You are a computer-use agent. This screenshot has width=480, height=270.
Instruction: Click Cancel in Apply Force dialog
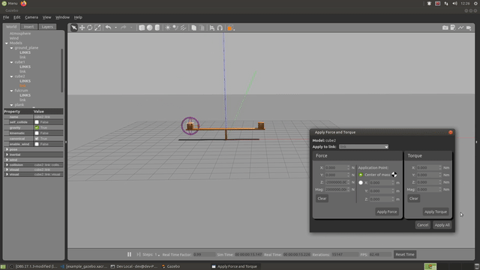coord(423,225)
